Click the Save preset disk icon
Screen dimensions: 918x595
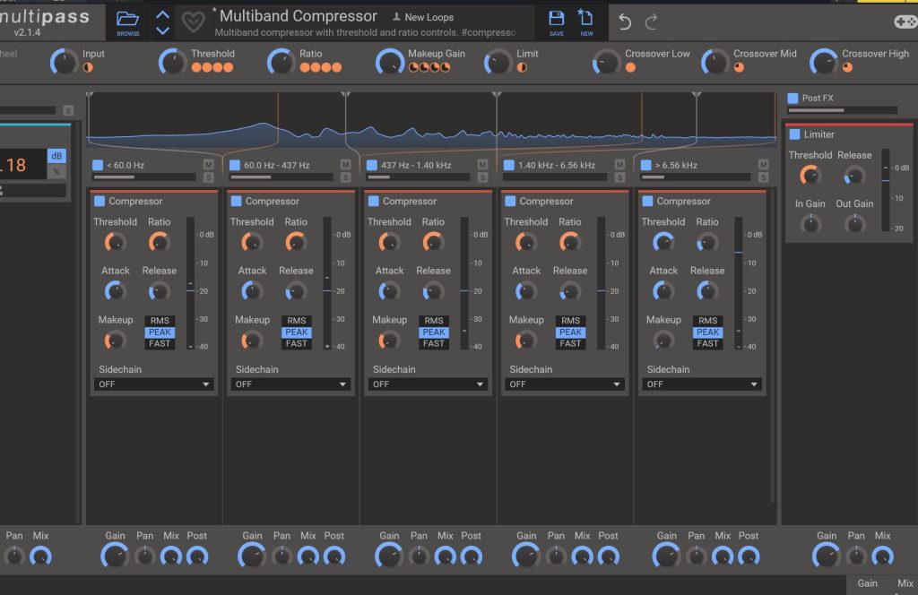[x=556, y=22]
